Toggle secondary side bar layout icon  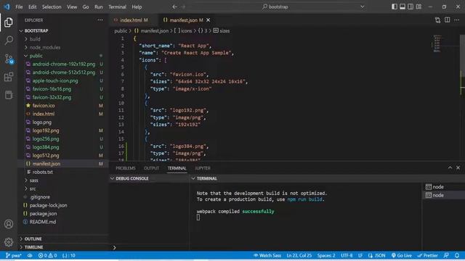[411, 7]
